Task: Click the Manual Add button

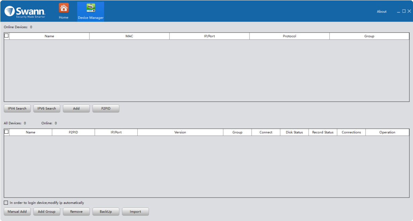Action: [x=17, y=212]
